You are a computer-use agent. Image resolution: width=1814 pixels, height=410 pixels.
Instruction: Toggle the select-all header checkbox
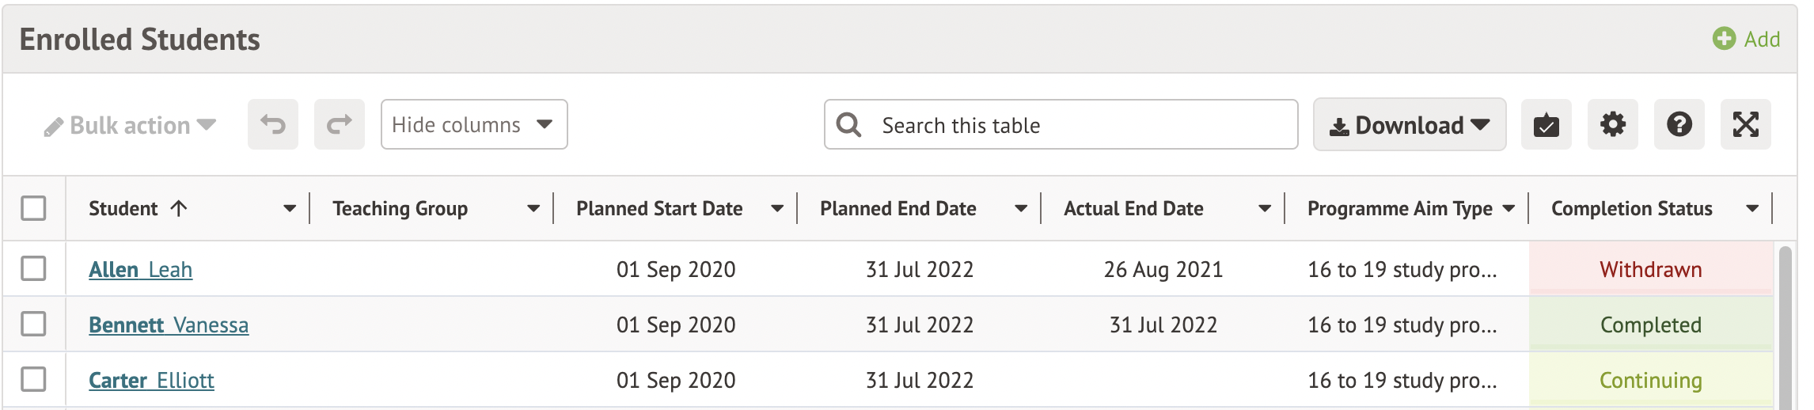point(33,208)
